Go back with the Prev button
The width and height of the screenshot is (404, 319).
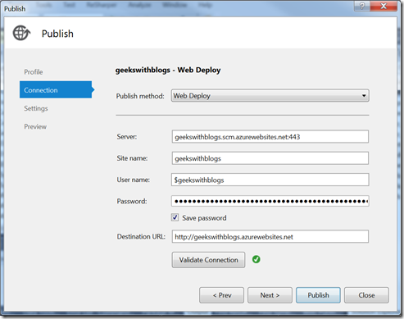pyautogui.click(x=221, y=295)
